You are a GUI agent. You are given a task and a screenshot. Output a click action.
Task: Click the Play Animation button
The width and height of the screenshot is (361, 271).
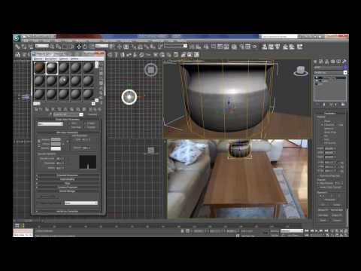point(317,231)
